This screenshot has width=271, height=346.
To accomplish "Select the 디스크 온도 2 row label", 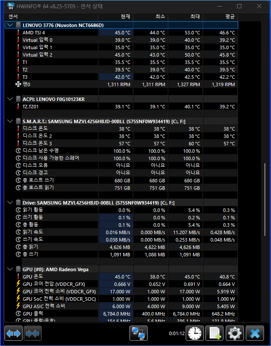I will pos(37,136).
